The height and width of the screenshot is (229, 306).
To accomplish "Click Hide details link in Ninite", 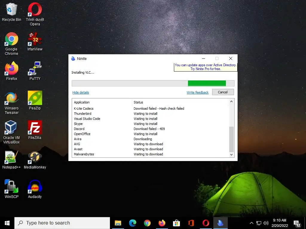I will (x=81, y=92).
